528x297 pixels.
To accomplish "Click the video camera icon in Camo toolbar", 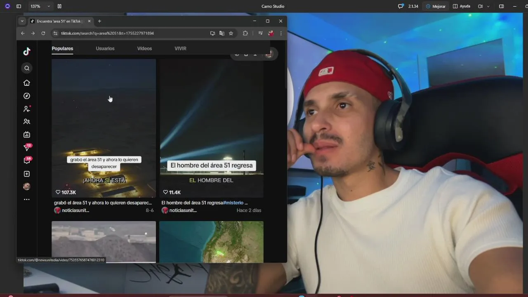I will point(480,6).
